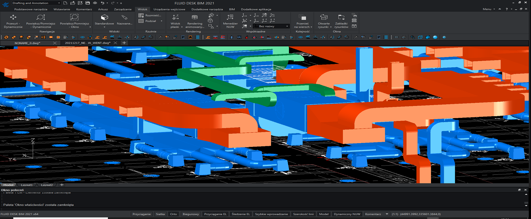
Task: Open the Drafting and Annotation workspace dropdown
Action: pos(59,3)
